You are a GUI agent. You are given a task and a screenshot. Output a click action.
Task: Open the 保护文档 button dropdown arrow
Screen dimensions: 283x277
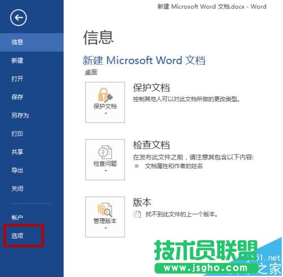click(106, 114)
